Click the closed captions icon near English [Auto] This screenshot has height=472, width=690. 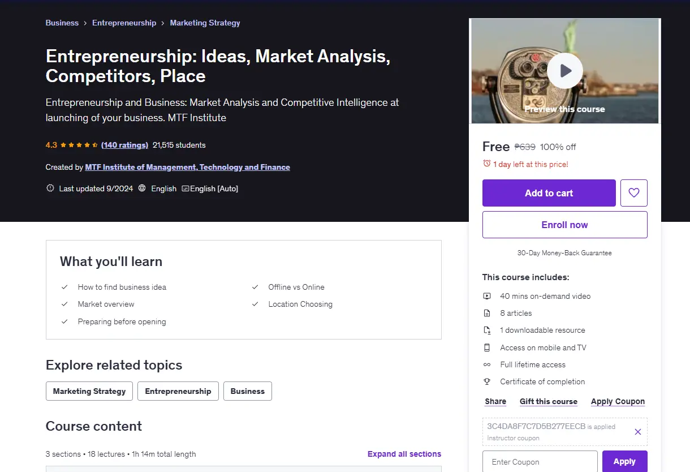pos(185,188)
